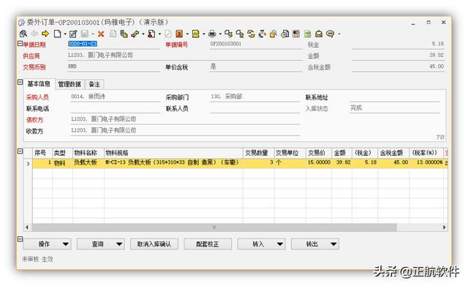Click the first linked-boxes icon after the printer

[229, 34]
